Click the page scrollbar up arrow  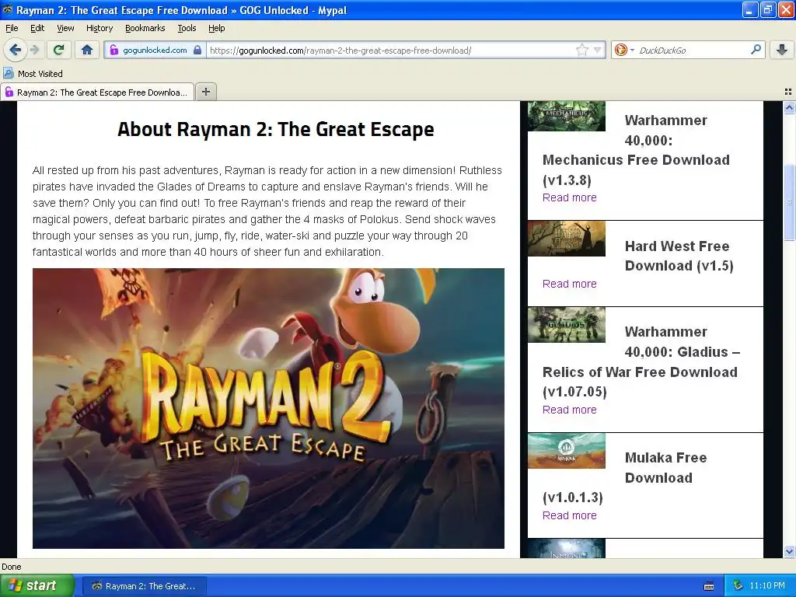click(x=789, y=107)
